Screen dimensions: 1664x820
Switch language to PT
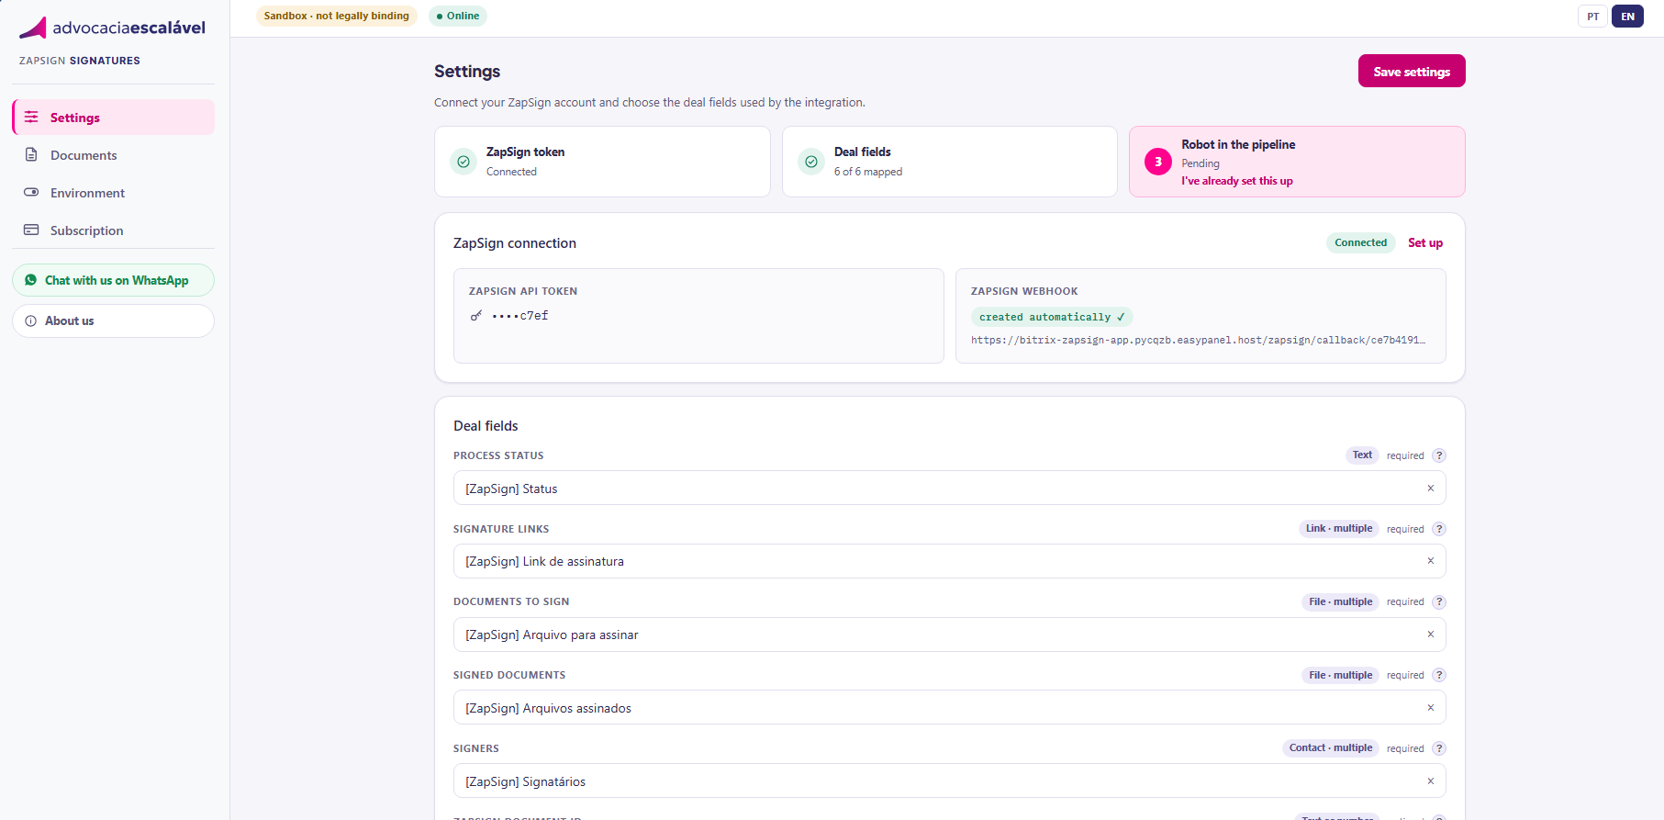coord(1593,17)
